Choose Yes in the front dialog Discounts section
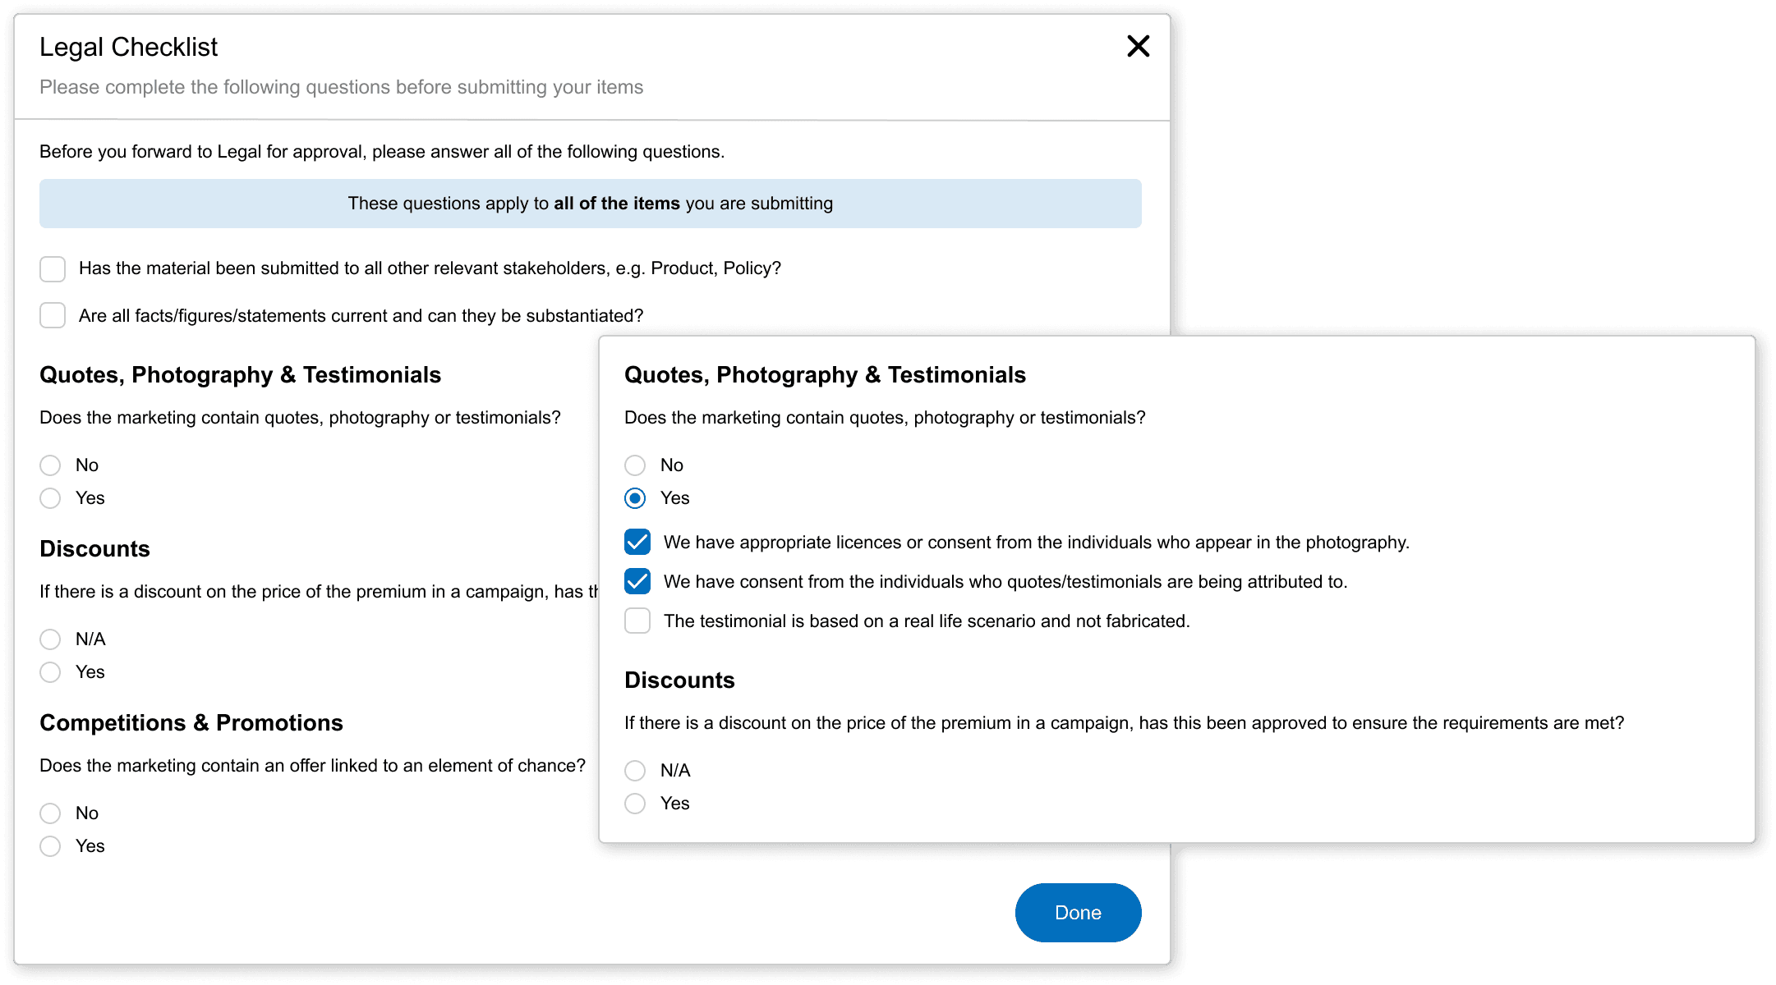Image resolution: width=1776 pixels, height=985 pixels. 634,803
